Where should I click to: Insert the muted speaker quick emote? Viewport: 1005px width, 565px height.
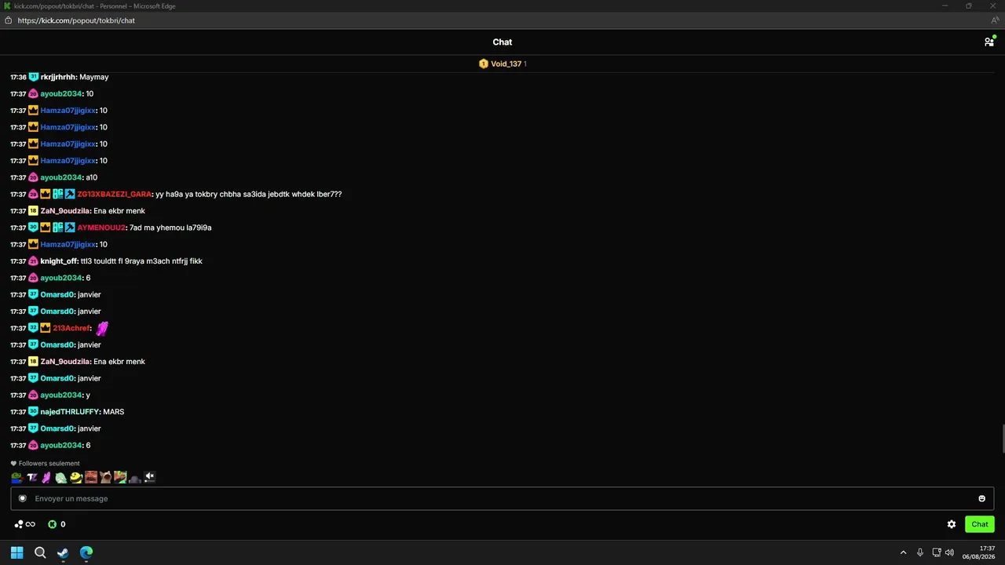pos(150,477)
